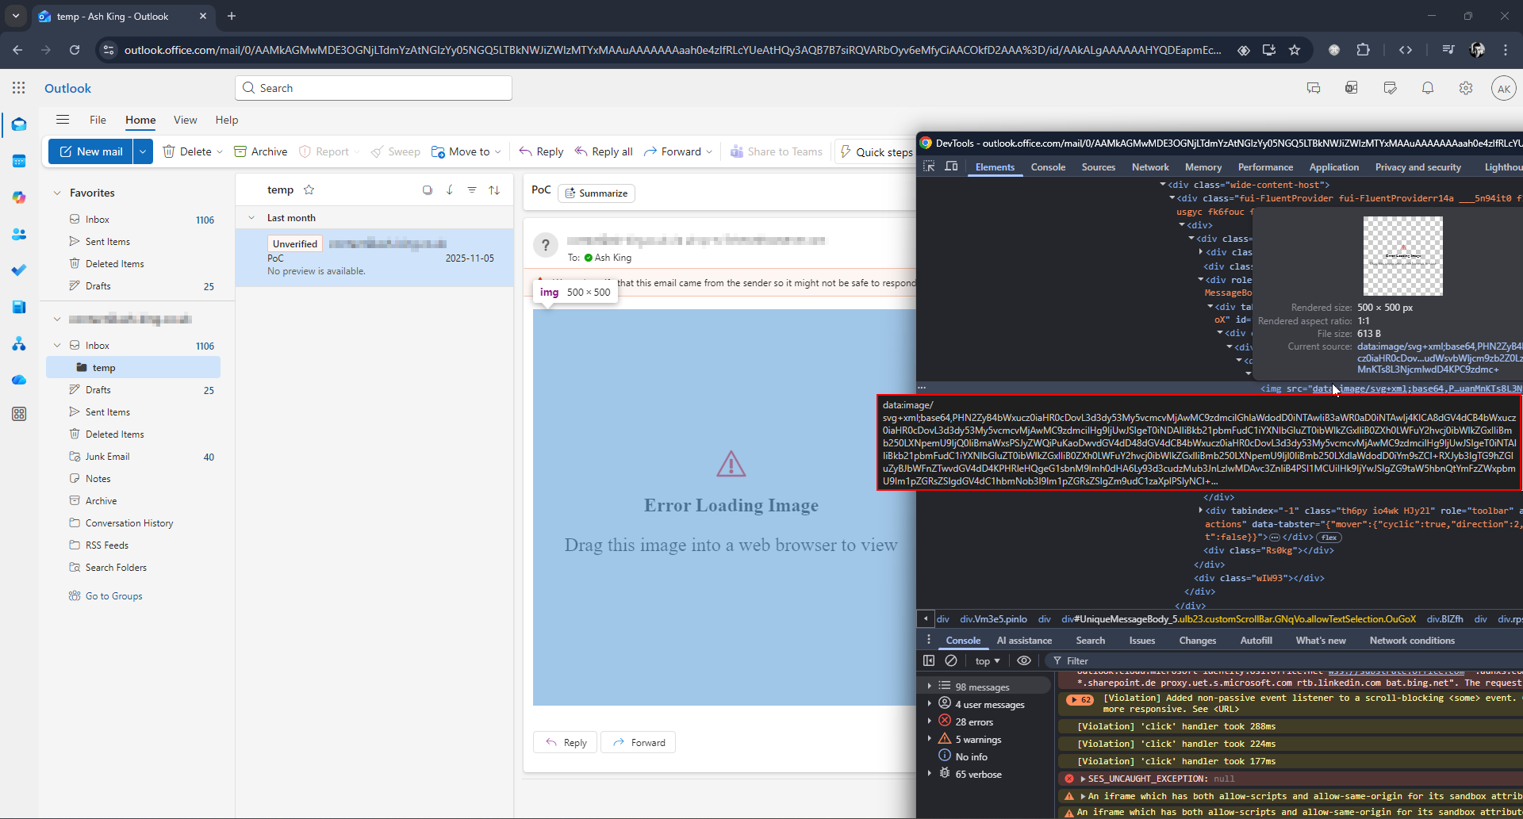The height and width of the screenshot is (819, 1523).
Task: Toggle the hamburger navigation pane button
Action: click(x=63, y=120)
